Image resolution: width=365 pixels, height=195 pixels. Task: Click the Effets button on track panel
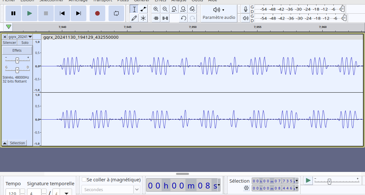[17, 50]
